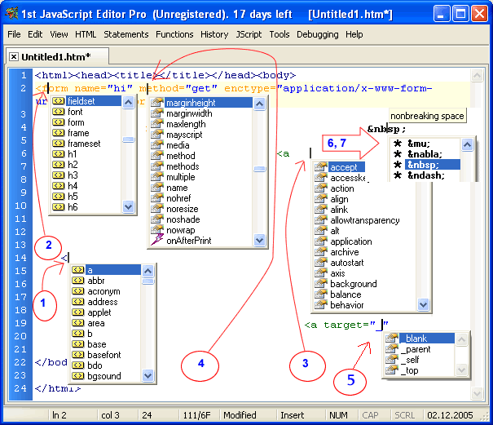This screenshot has width=493, height=425.
Task: Click the attribute icon beside marginheight
Action: click(x=157, y=103)
